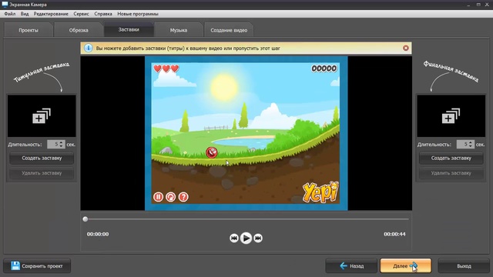Minimize the Экранная Камера window
This screenshot has height=277, width=493.
pyautogui.click(x=468, y=5)
